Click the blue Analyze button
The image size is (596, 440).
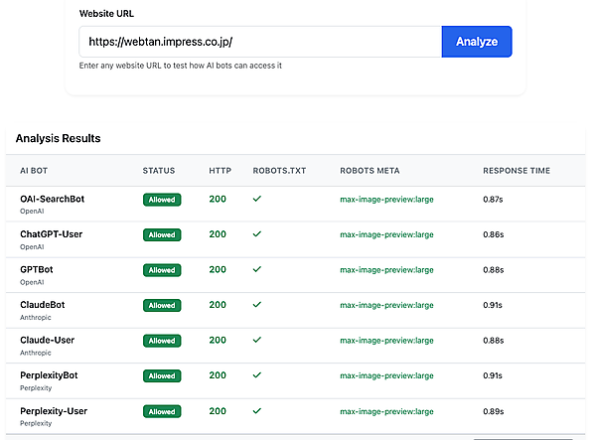tap(477, 42)
